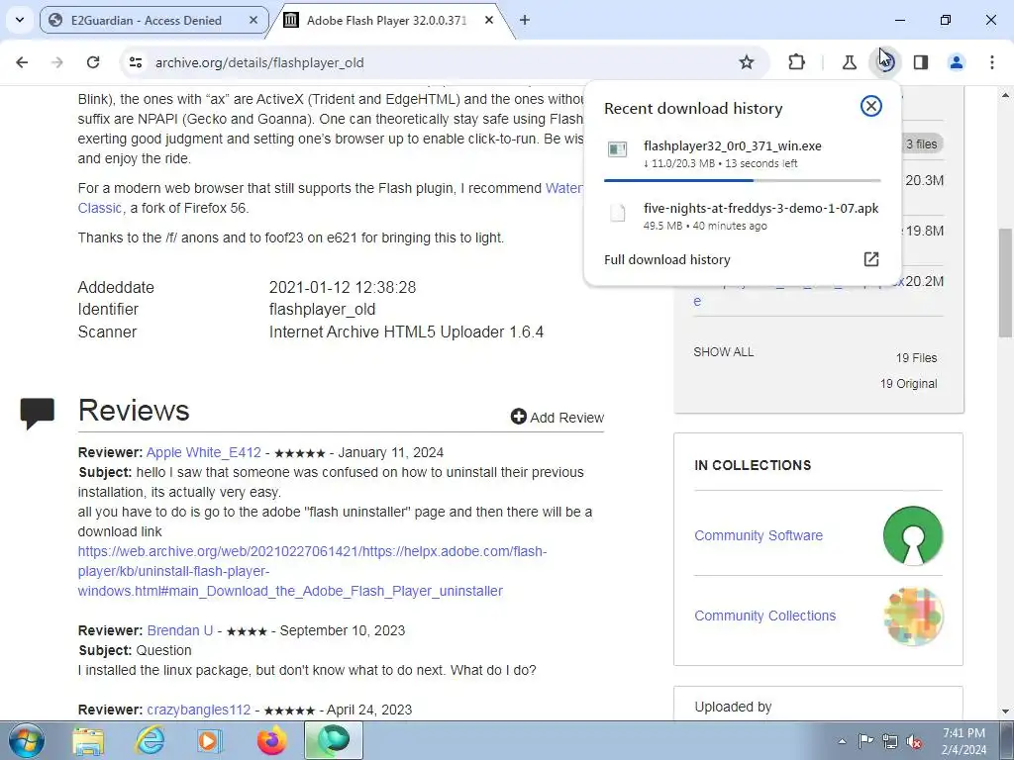The image size is (1014, 760).
Task: Select the Adobe Flash Player 32.0.0.371 tab
Action: [388, 20]
